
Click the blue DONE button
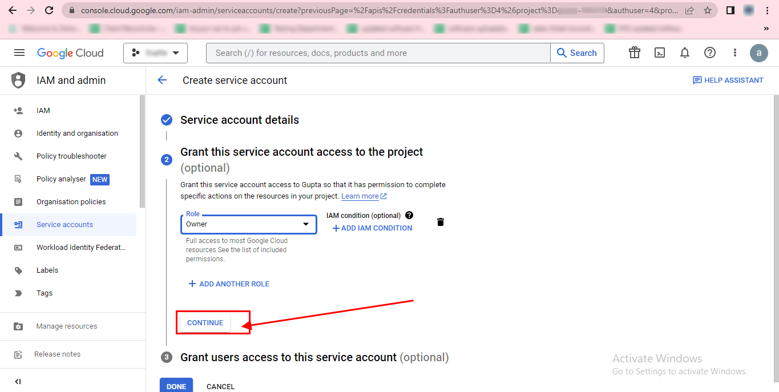click(x=176, y=386)
